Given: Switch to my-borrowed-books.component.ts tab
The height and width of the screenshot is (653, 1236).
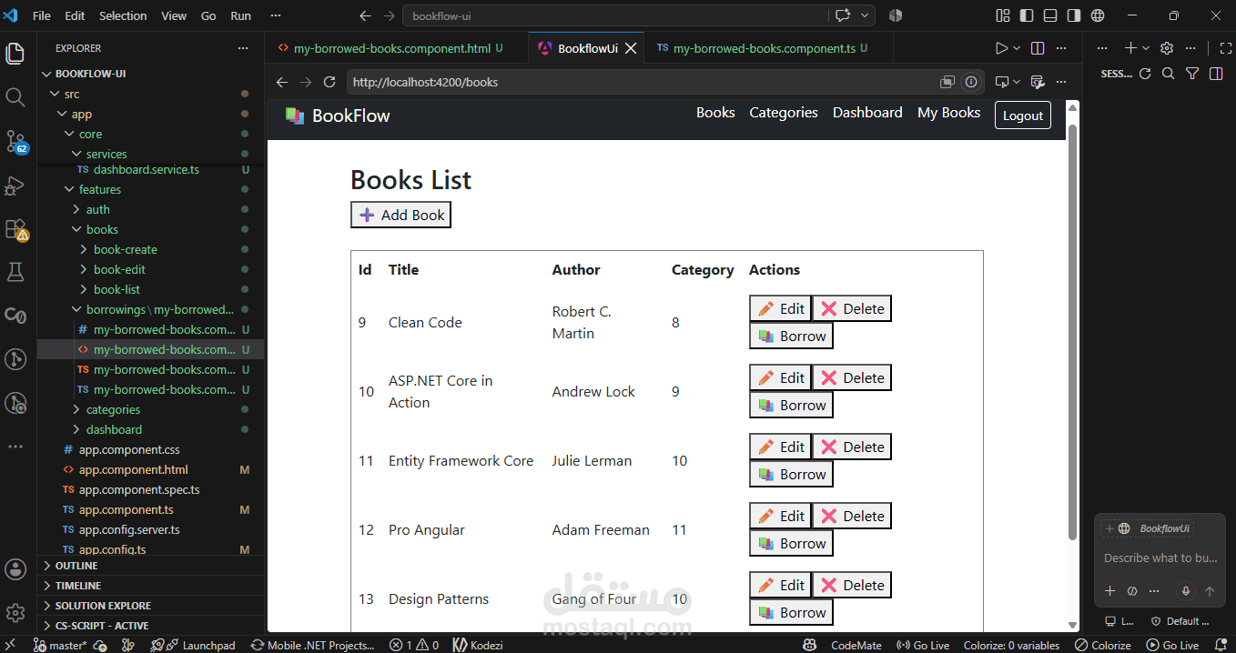Looking at the screenshot, I should click(x=764, y=48).
